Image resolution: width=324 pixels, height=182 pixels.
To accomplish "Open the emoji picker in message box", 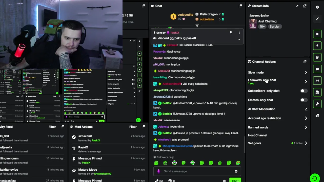I will tap(236, 171).
